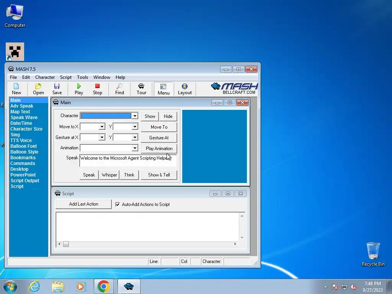Viewport: 392px width, 294px height.
Task: Open the Script menu
Action: click(66, 77)
